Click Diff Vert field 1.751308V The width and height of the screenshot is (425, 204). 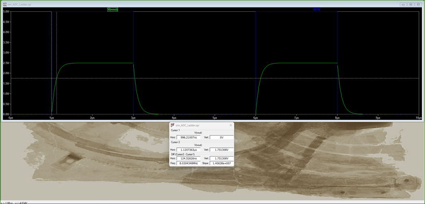pos(222,159)
